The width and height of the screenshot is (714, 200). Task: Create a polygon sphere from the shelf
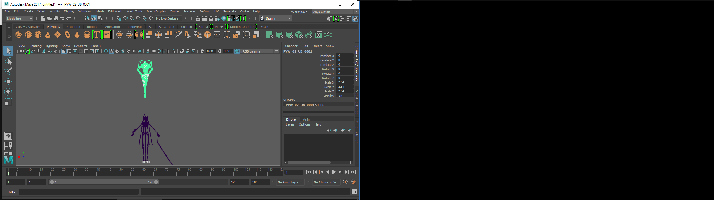19,35
